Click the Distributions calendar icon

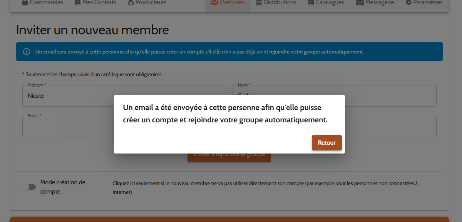(x=259, y=3)
